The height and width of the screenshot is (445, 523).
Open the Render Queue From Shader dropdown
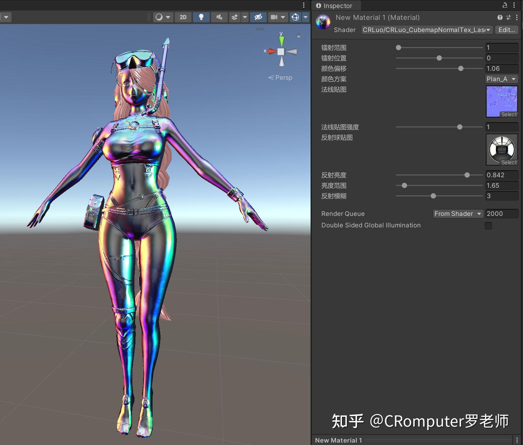pos(458,214)
